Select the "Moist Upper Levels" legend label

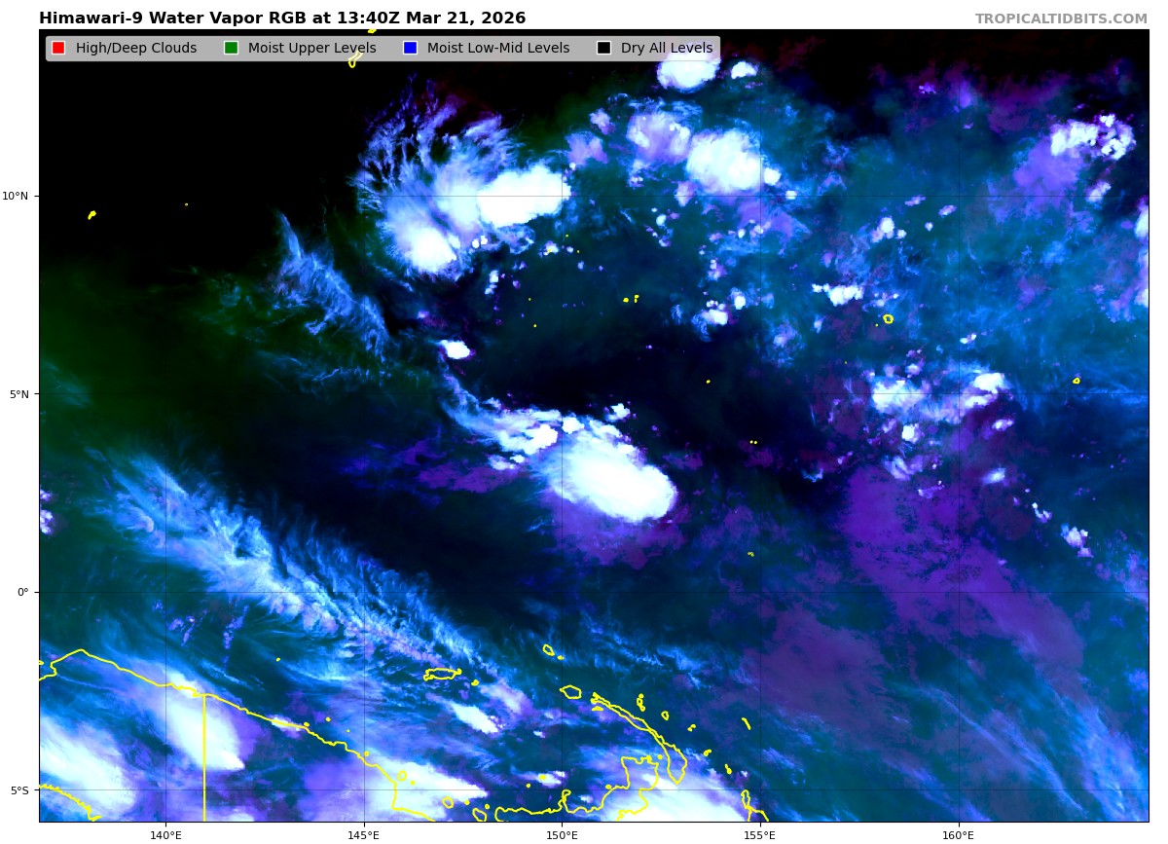pyautogui.click(x=311, y=48)
